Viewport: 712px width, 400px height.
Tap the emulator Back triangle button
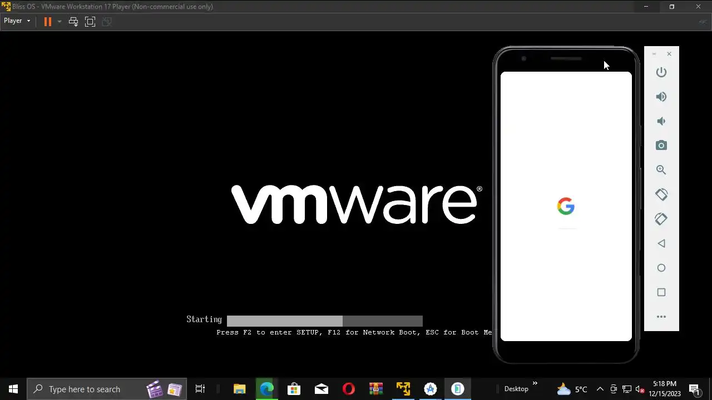pos(661,243)
